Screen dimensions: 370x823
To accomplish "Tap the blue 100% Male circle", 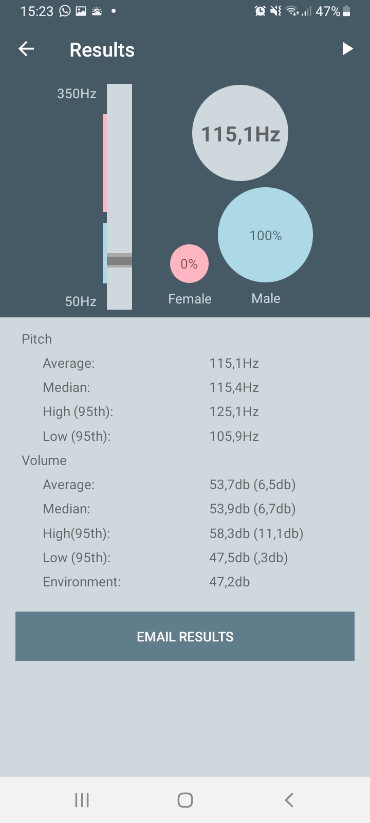I will click(265, 235).
